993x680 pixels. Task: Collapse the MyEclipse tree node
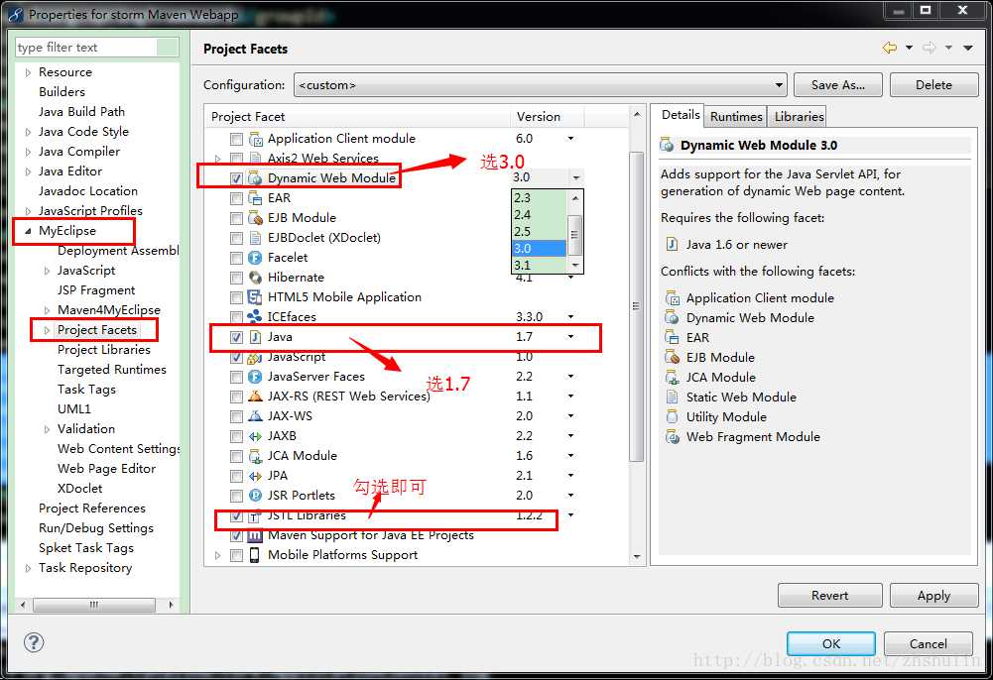27,232
